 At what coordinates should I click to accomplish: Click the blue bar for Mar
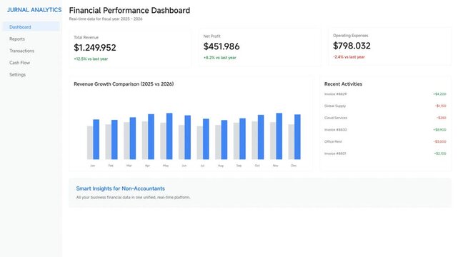133,138
